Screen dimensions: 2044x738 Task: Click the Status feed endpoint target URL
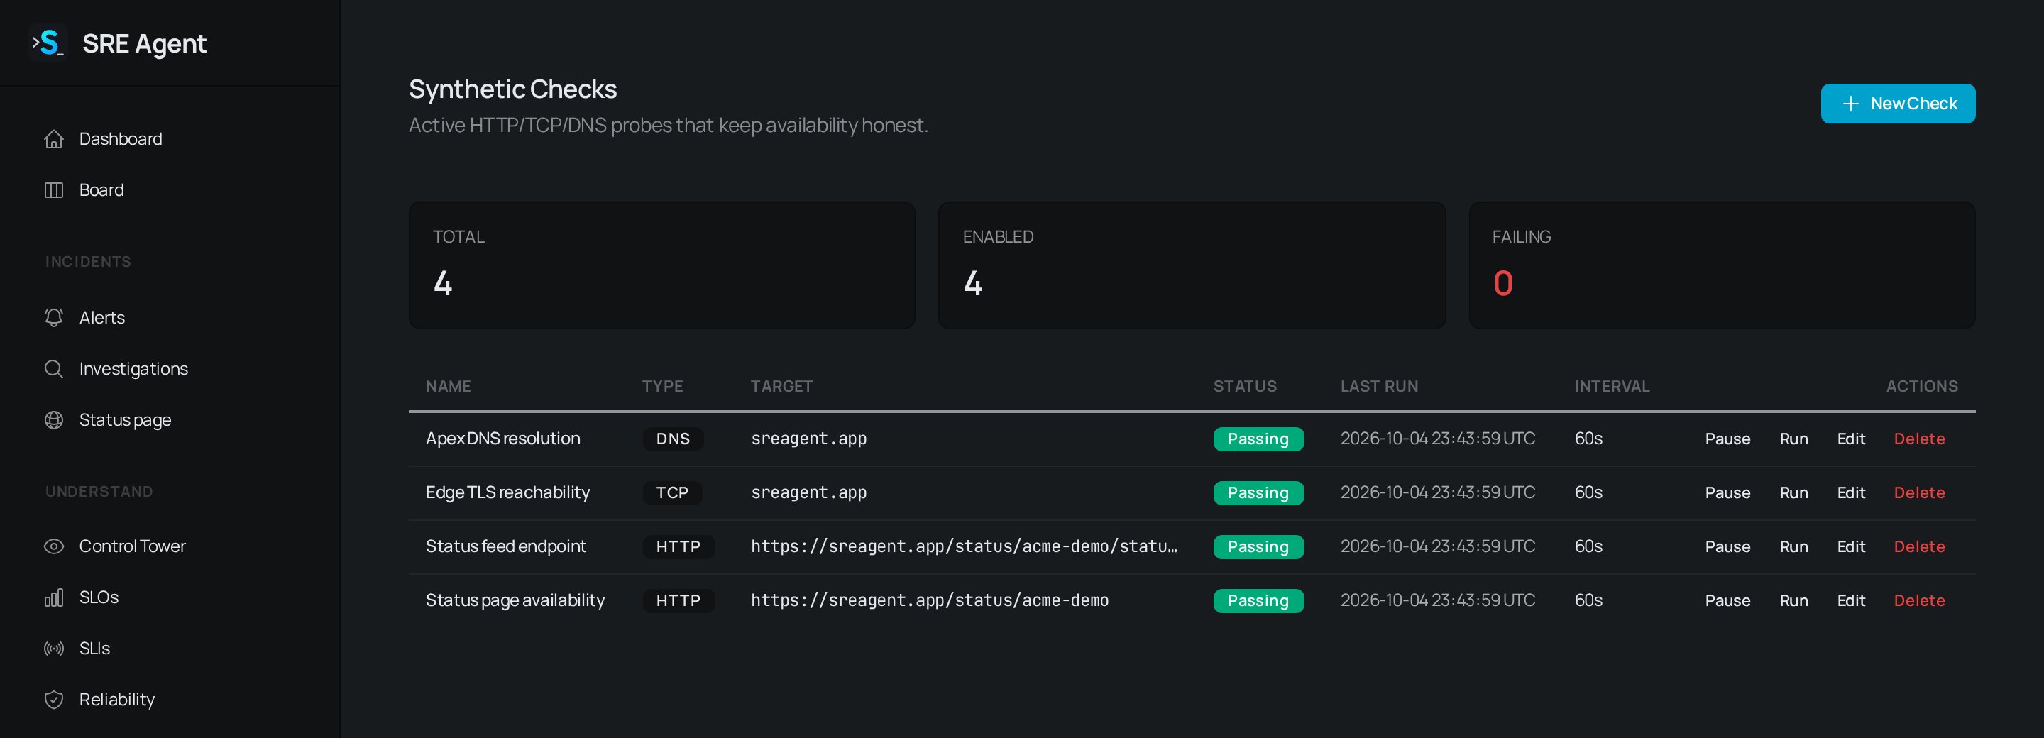963,546
